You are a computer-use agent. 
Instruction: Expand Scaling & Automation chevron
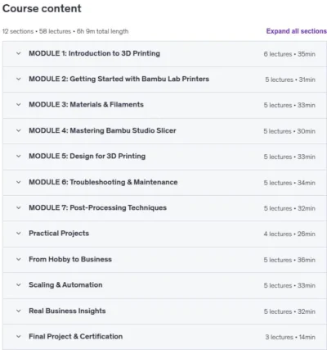[18, 285]
